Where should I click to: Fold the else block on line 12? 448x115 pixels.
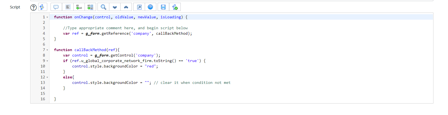(x=47, y=77)
